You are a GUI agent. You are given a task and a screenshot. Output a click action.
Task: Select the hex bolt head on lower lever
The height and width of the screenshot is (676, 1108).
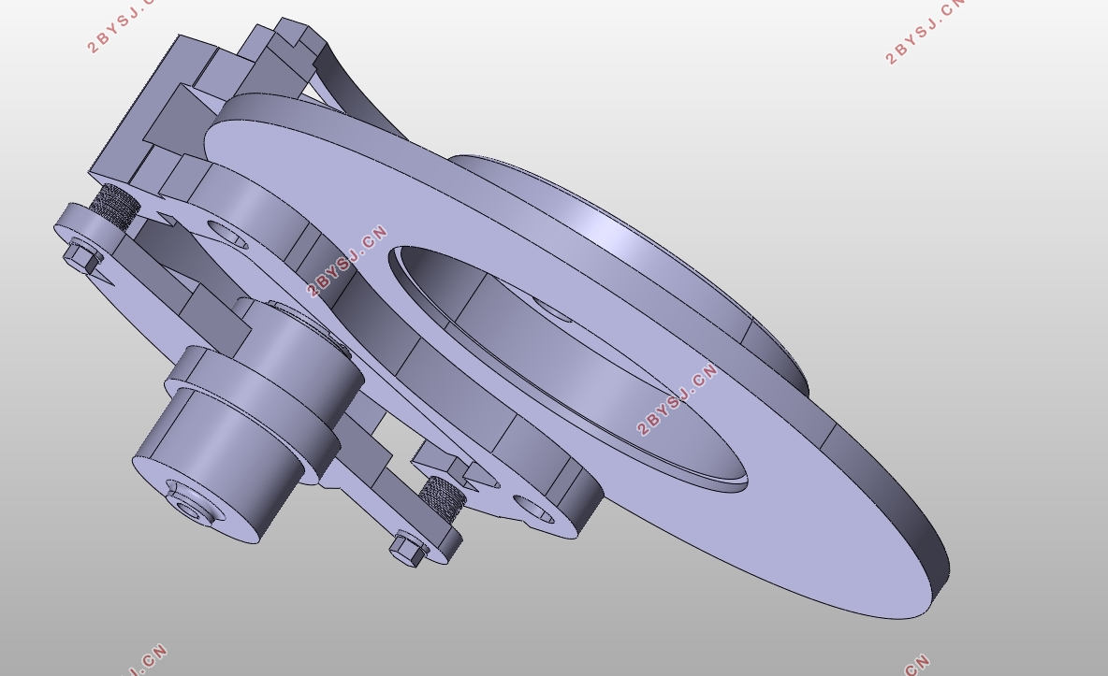coord(408,549)
